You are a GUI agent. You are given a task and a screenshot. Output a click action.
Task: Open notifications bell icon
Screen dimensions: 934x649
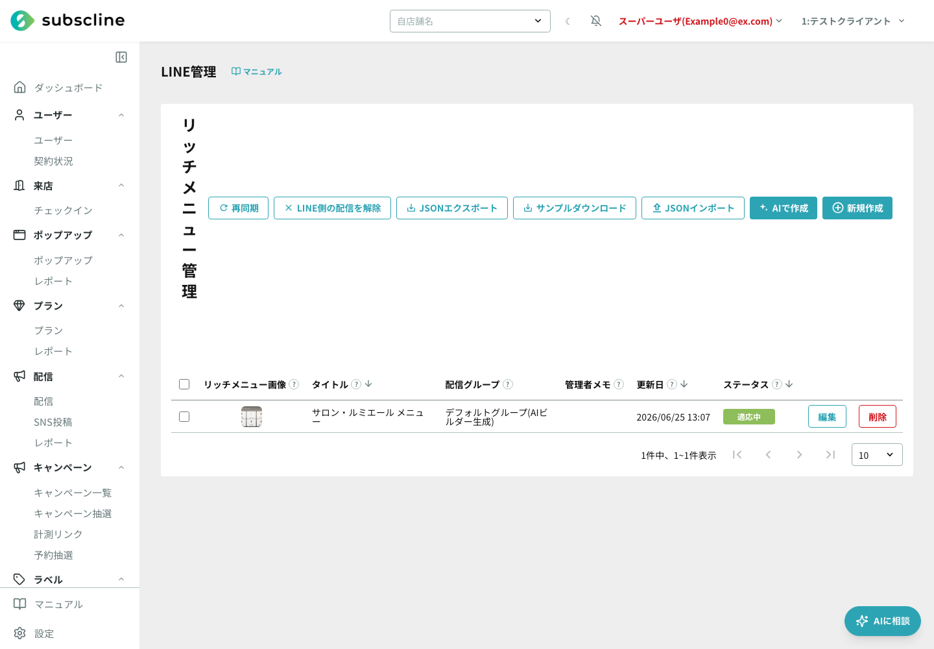pyautogui.click(x=596, y=21)
